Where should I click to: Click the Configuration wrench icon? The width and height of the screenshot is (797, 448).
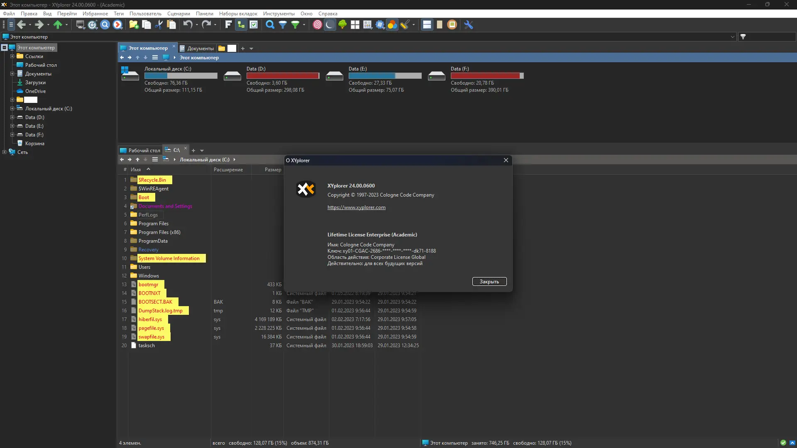(x=469, y=25)
